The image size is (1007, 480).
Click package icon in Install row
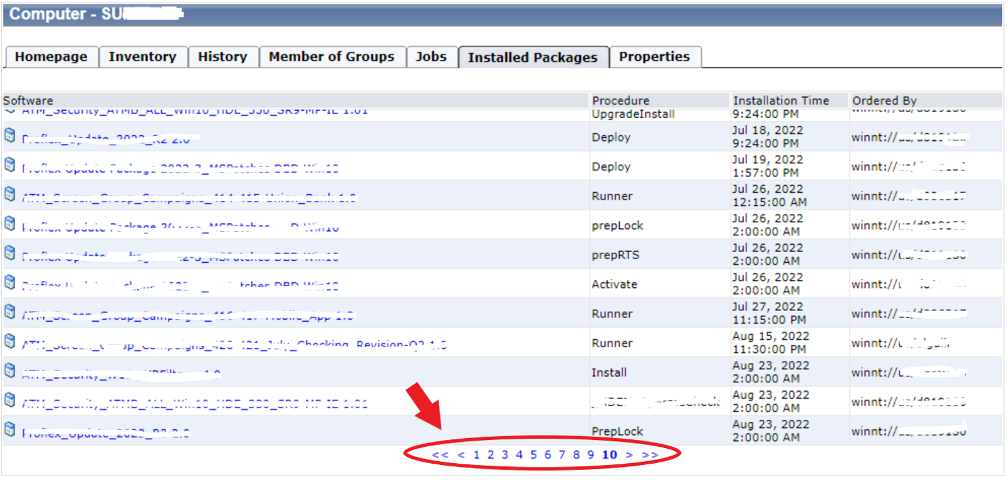tap(10, 370)
